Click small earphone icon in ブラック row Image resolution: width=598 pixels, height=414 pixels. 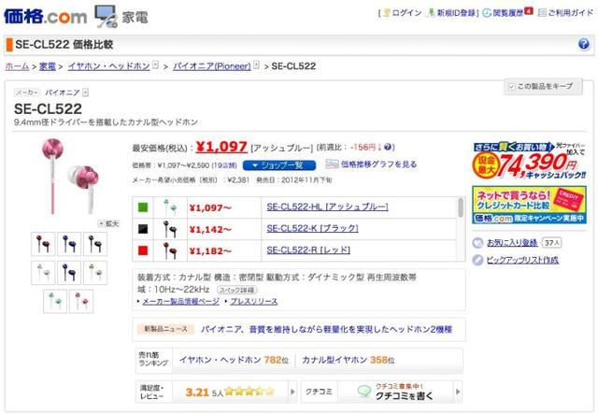tap(170, 229)
